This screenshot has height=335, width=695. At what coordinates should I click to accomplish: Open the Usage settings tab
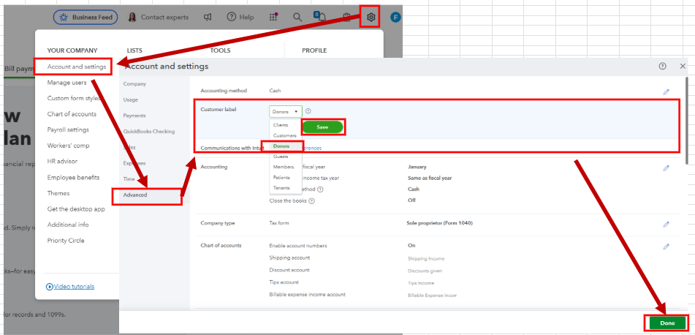[130, 99]
